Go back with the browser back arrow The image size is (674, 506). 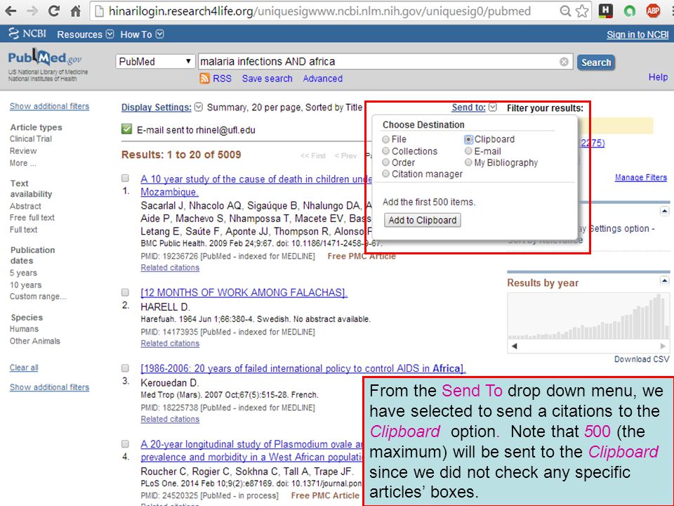coord(11,11)
